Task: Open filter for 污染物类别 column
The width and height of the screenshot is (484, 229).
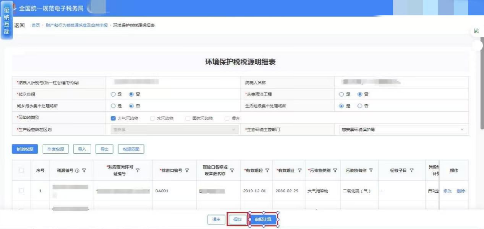Action: (x=335, y=170)
